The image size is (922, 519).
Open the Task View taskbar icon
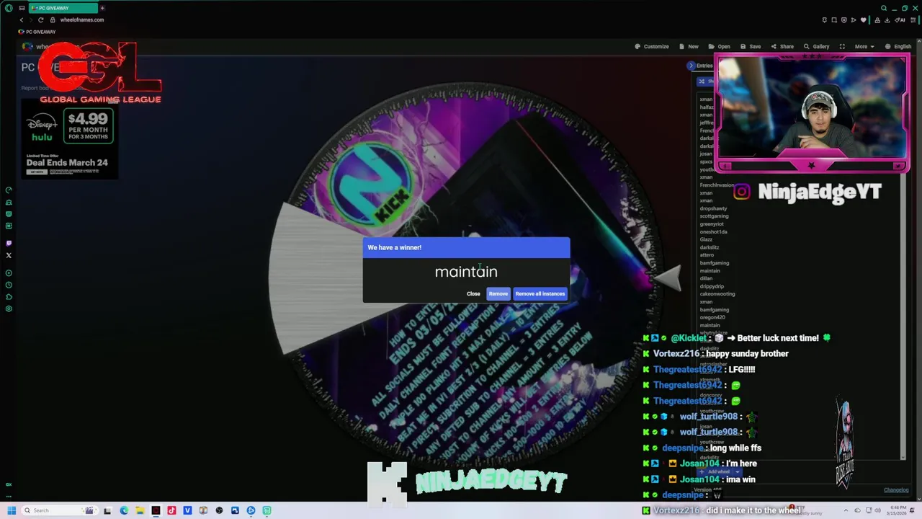(x=107, y=510)
